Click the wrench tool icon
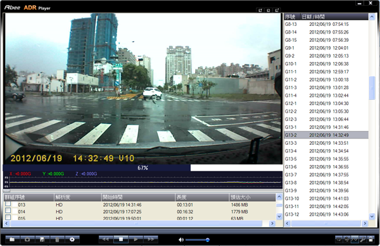 pyautogui.click(x=362, y=240)
